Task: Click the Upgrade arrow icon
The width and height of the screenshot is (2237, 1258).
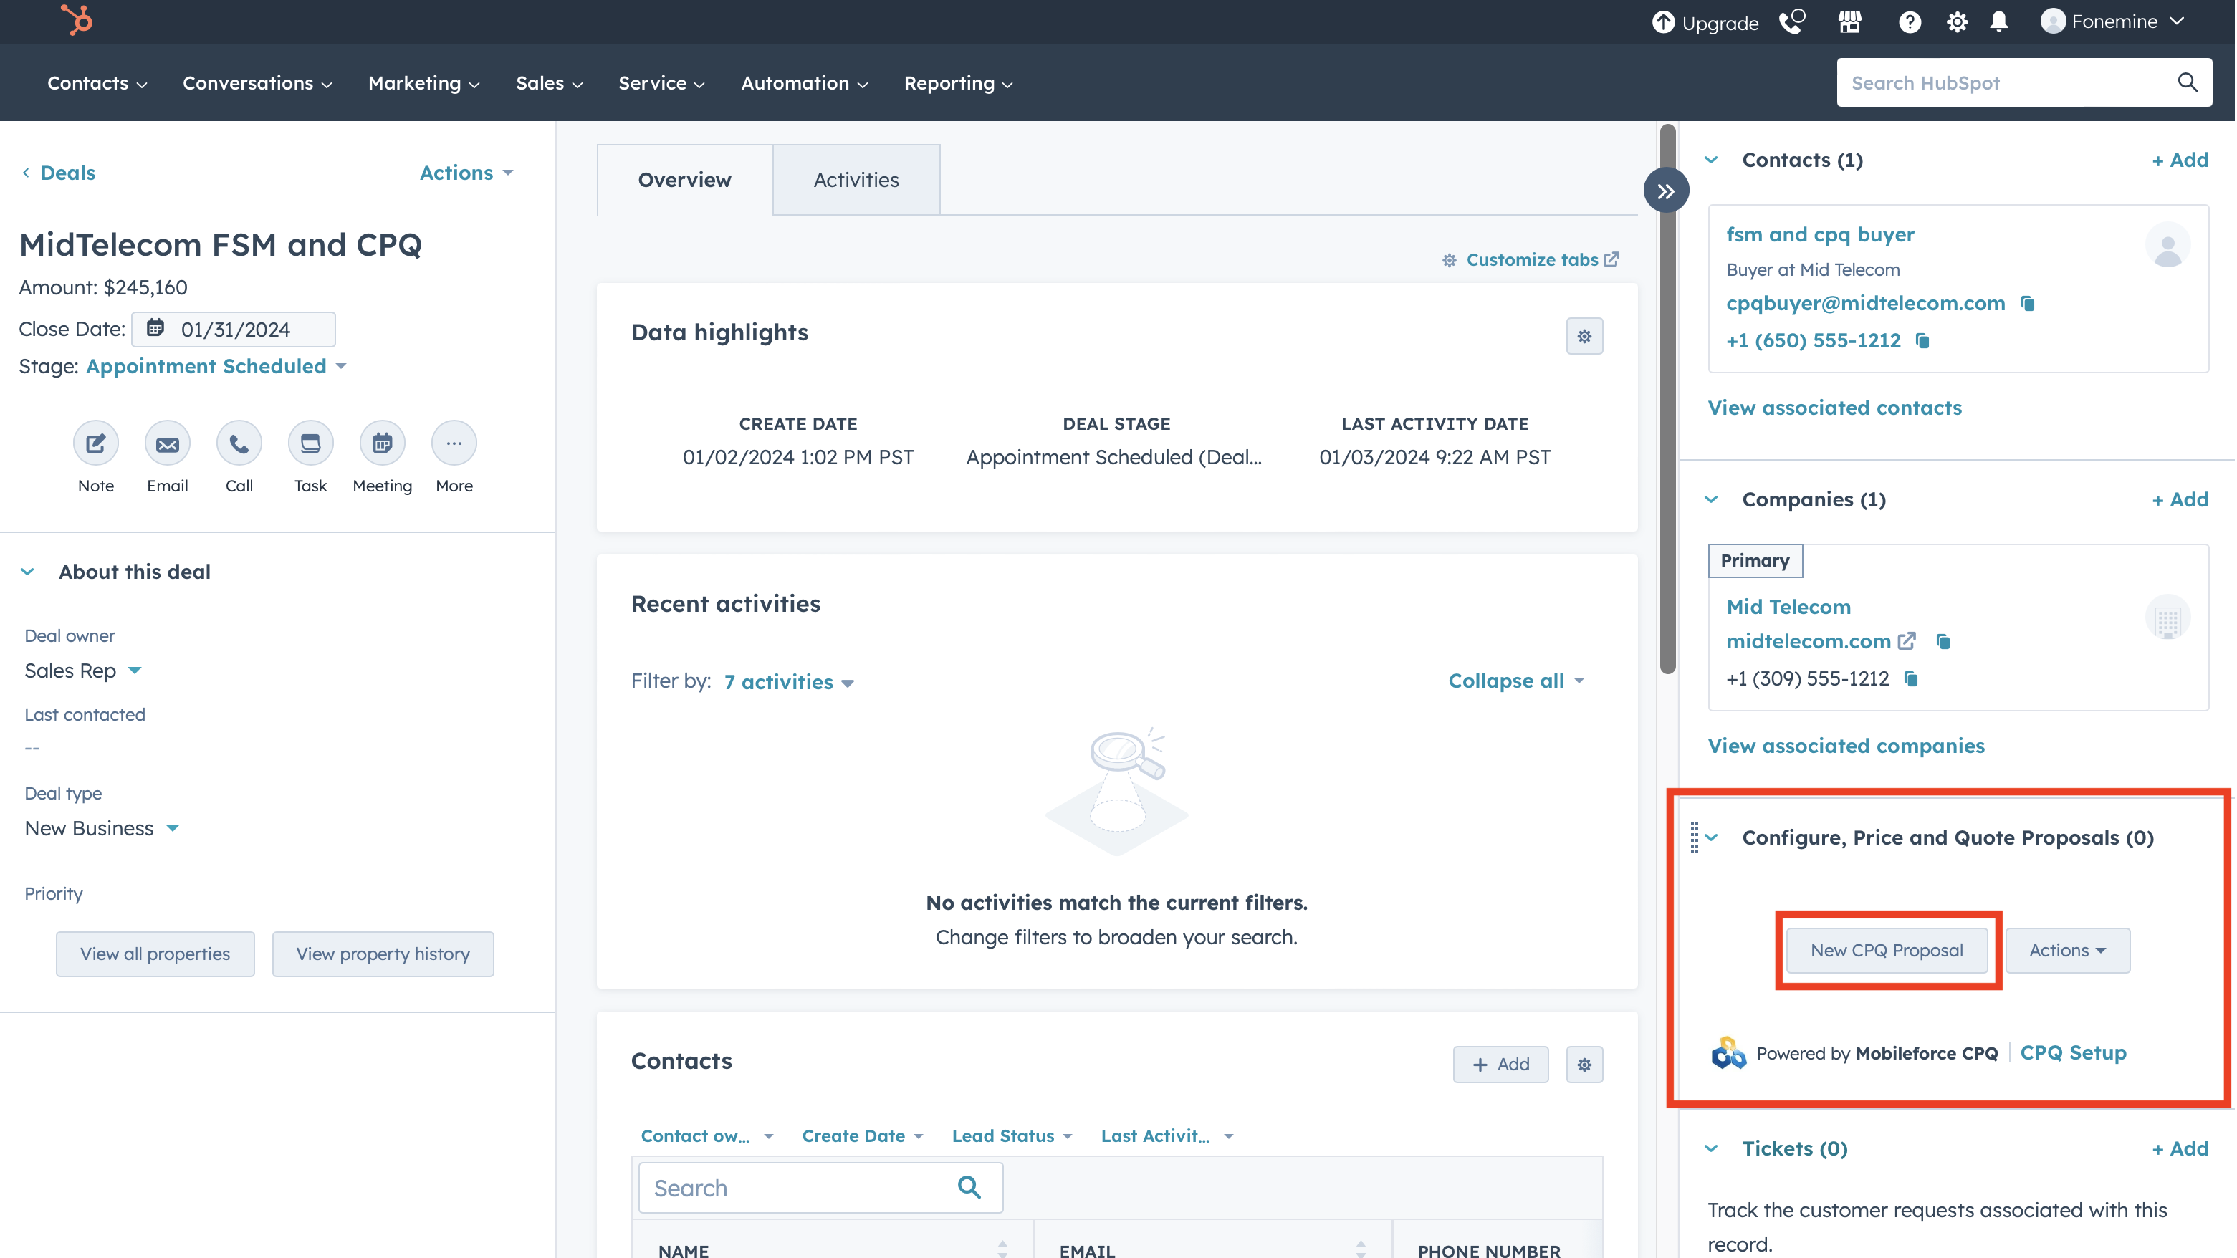Action: point(1663,21)
